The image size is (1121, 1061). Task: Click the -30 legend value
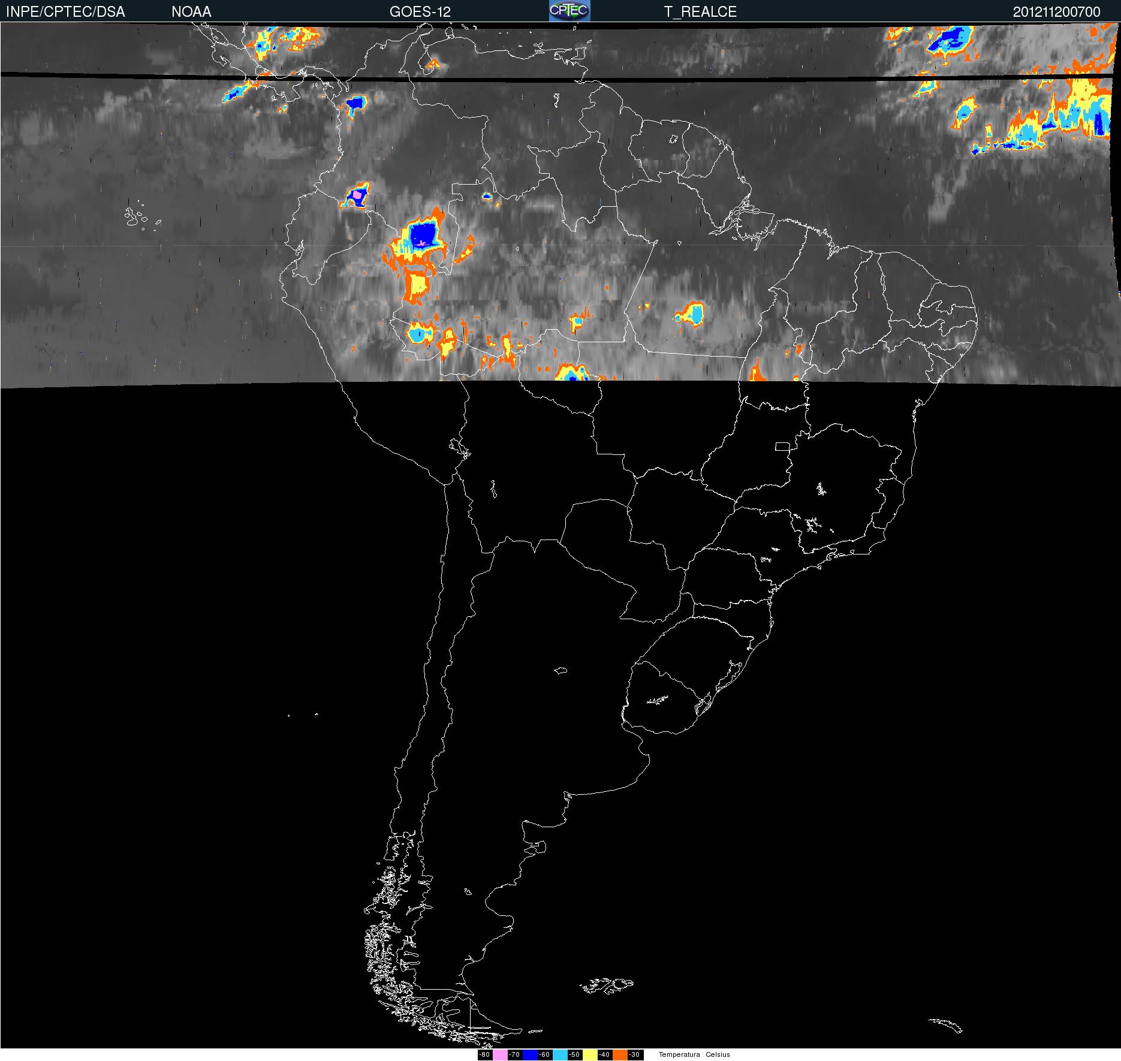634,1055
